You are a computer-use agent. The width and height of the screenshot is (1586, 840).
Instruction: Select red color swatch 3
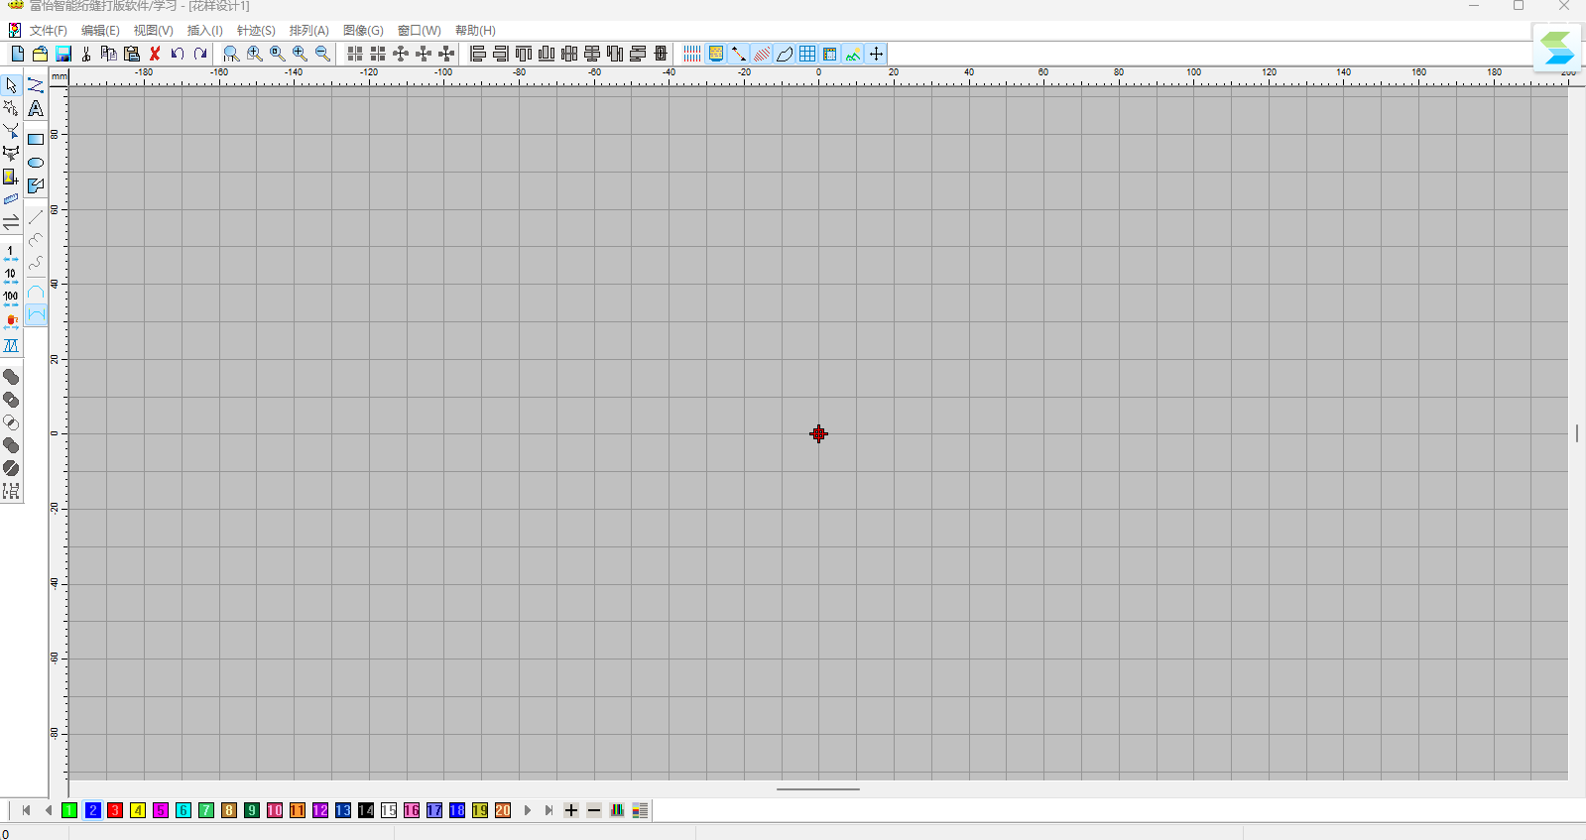click(115, 810)
